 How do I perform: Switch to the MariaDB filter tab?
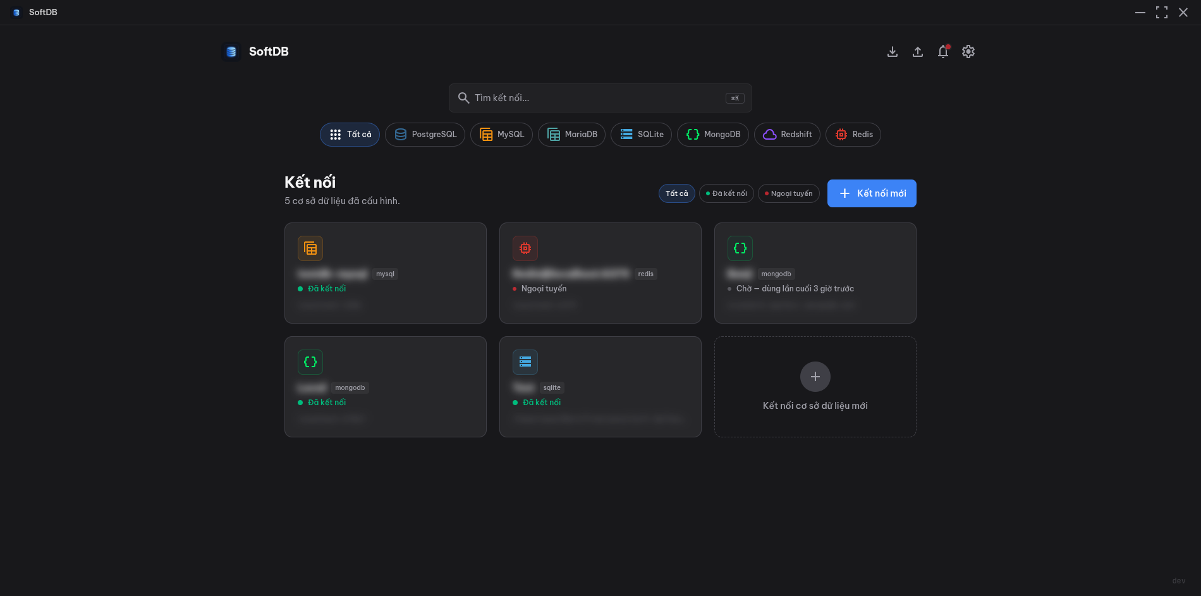point(571,134)
